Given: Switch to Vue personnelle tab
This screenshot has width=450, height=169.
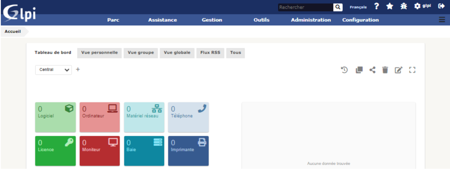Looking at the screenshot, I should [x=100, y=53].
